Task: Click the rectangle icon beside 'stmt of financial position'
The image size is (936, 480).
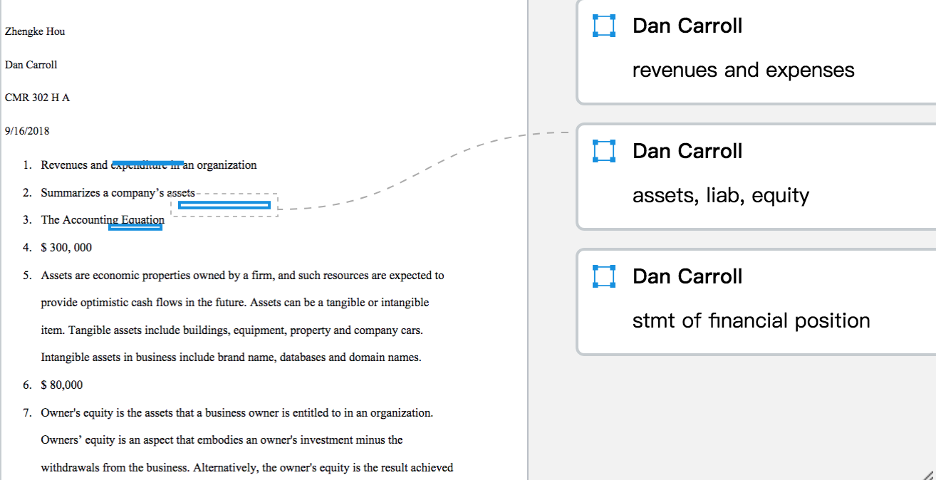Action: [603, 276]
